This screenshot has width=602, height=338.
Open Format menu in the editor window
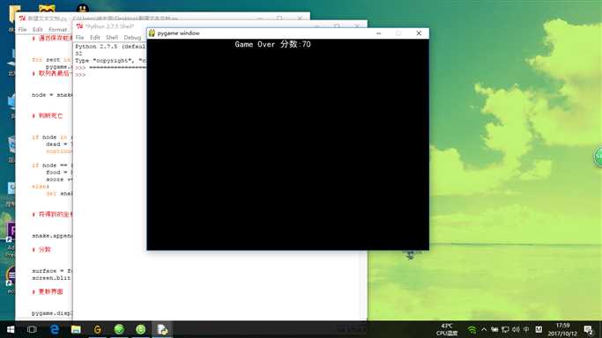(57, 30)
